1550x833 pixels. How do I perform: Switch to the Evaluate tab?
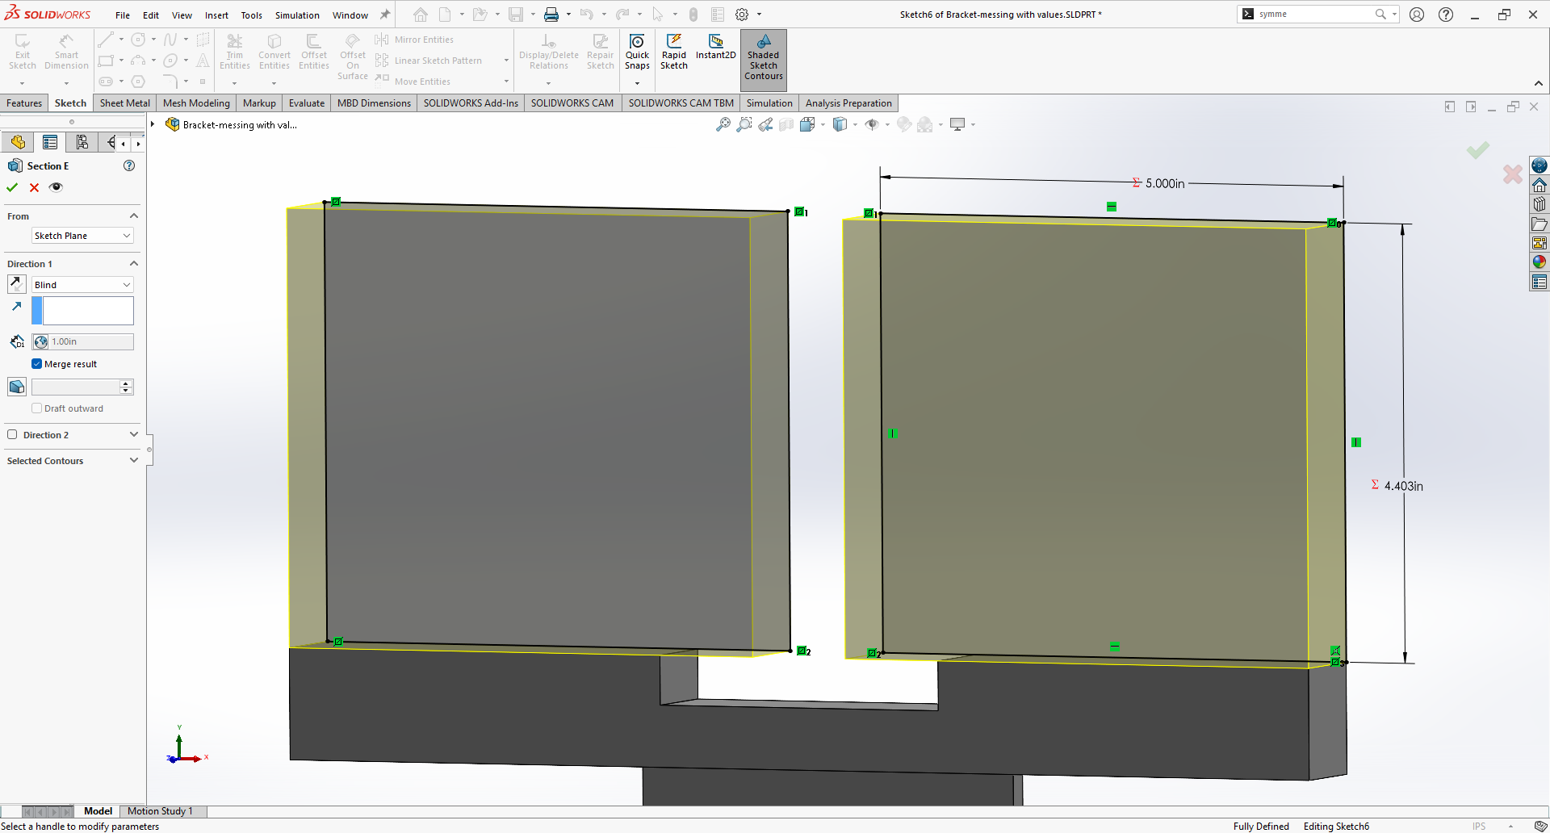[x=307, y=103]
